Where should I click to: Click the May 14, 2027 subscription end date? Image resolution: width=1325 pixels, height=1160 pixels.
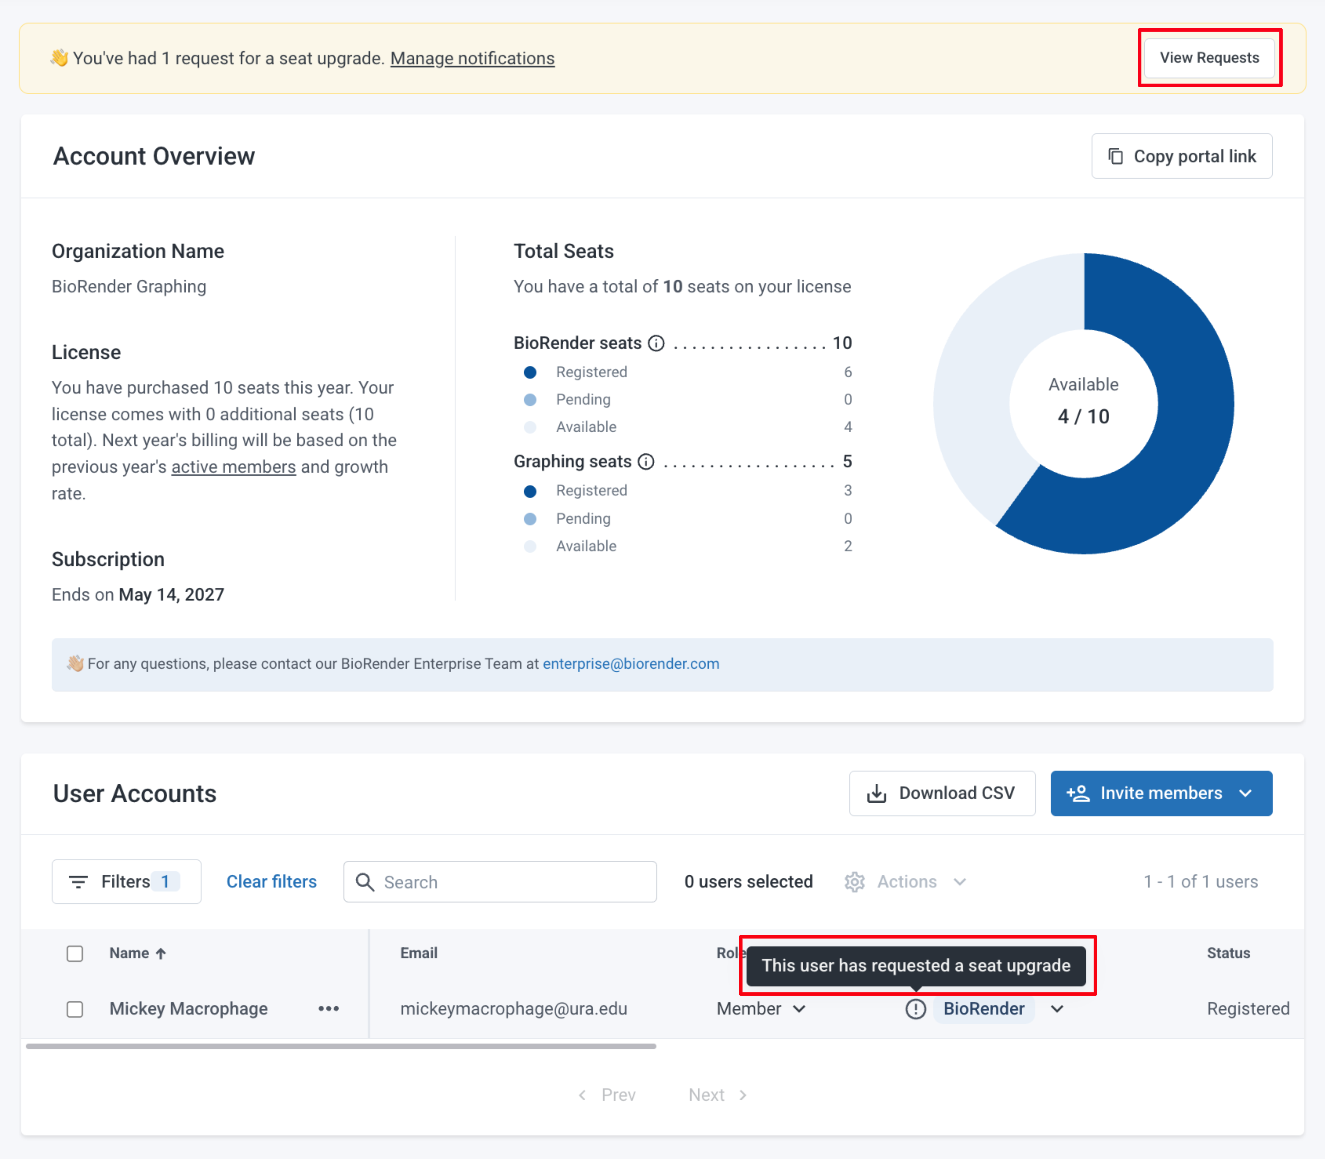click(x=171, y=594)
